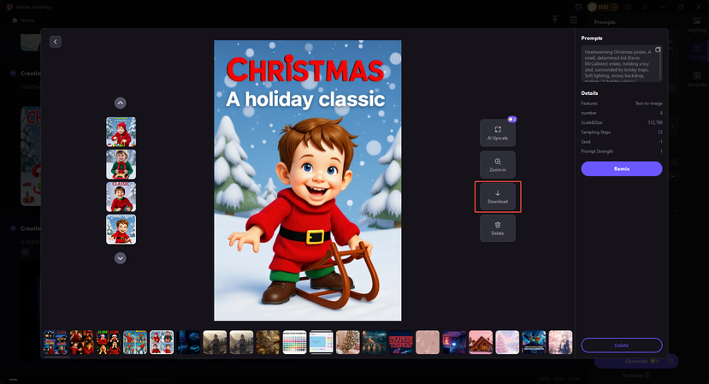Screen dimensions: 709x384
Task: Click the 'Sampling Steps' label
Action: click(x=596, y=132)
